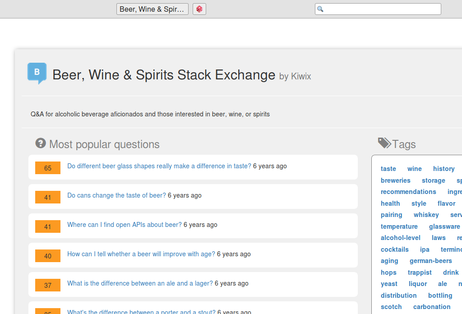462x314 pixels.
Task: Open 'Where can I find open APIs about beer?'
Action: click(x=125, y=225)
